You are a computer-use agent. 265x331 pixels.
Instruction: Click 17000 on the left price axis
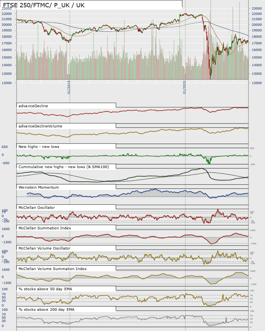tap(7, 43)
